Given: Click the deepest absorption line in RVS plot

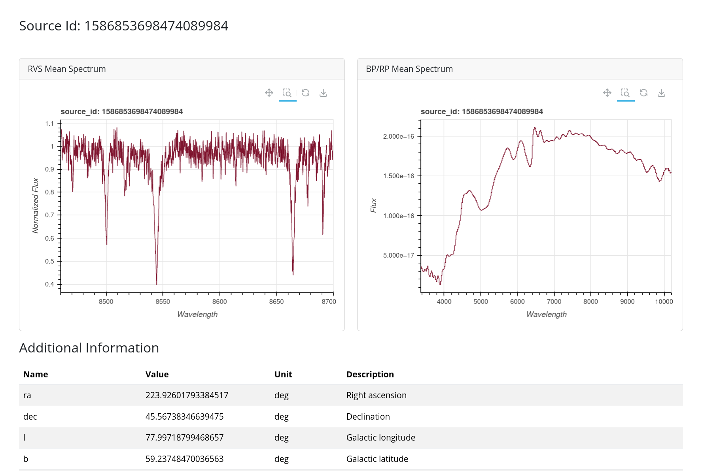Looking at the screenshot, I should click(x=157, y=281).
